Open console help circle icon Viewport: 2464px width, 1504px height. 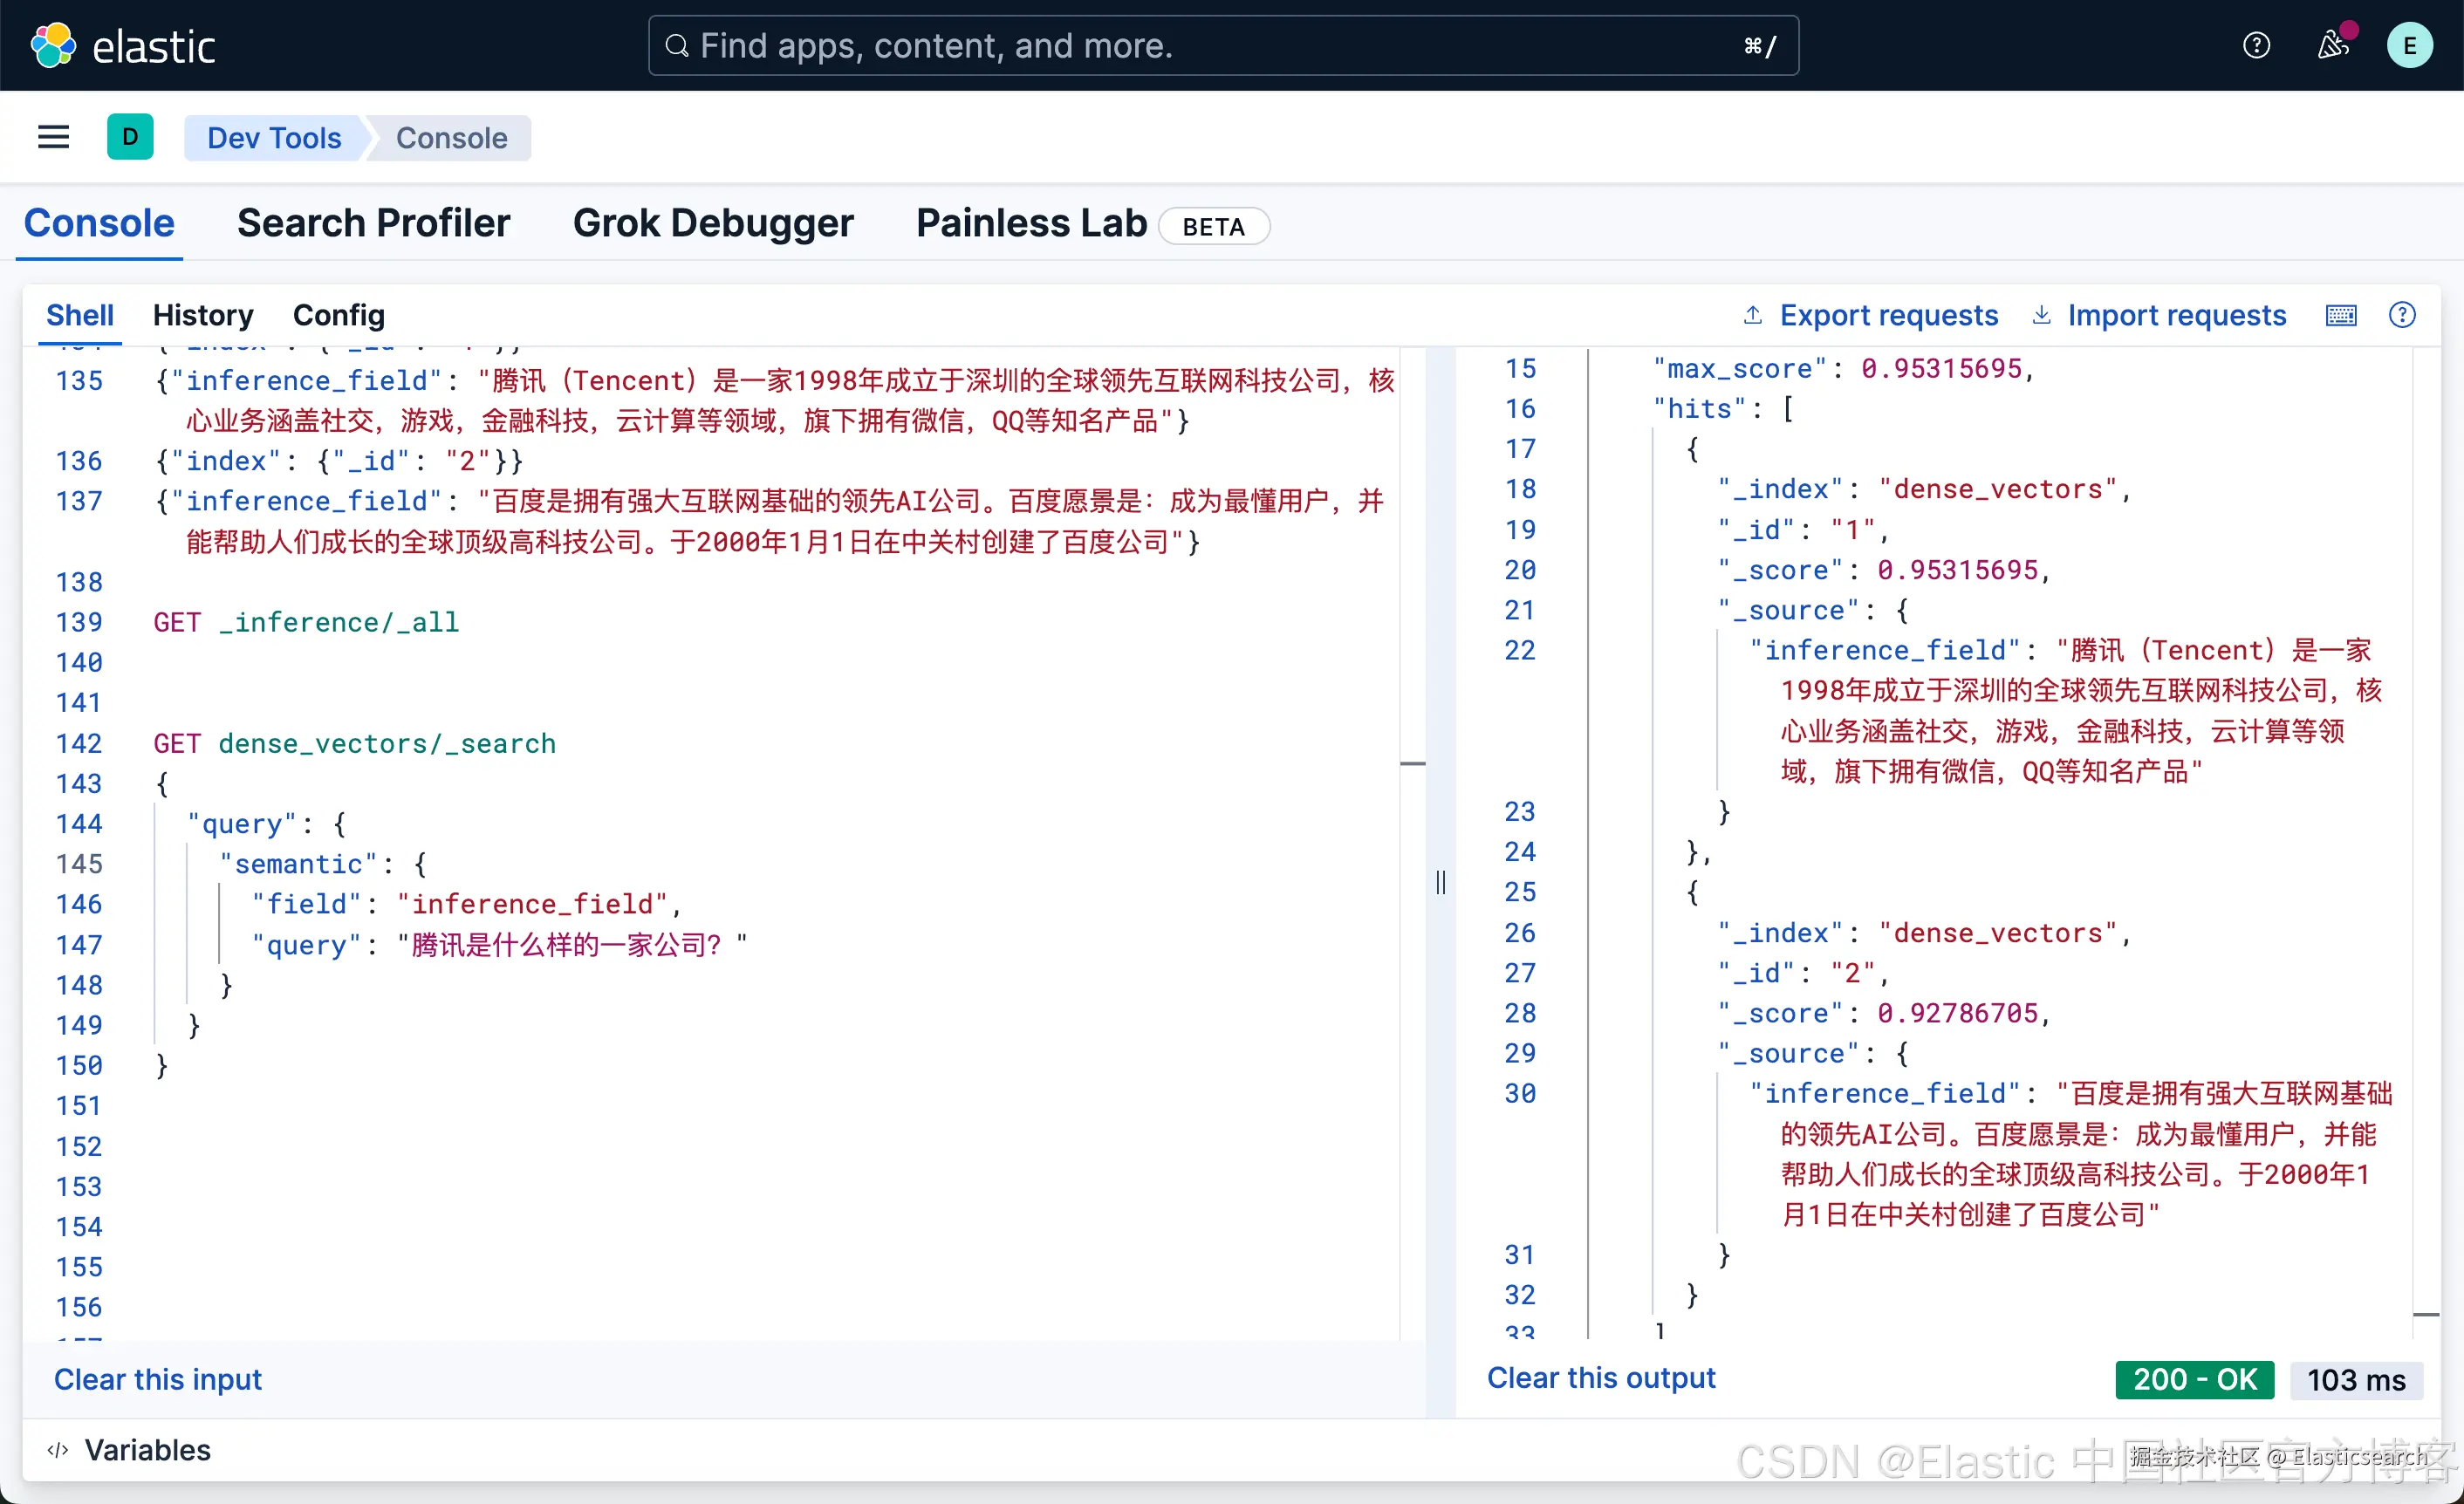click(x=2401, y=316)
